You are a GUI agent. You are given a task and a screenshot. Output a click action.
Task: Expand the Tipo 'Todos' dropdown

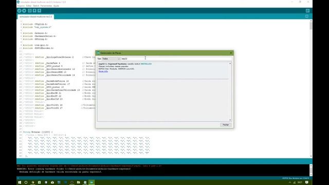click(111, 59)
